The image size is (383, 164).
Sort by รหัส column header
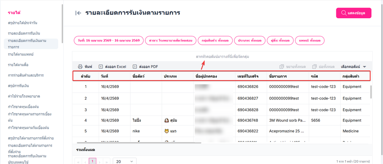pyautogui.click(x=324, y=76)
